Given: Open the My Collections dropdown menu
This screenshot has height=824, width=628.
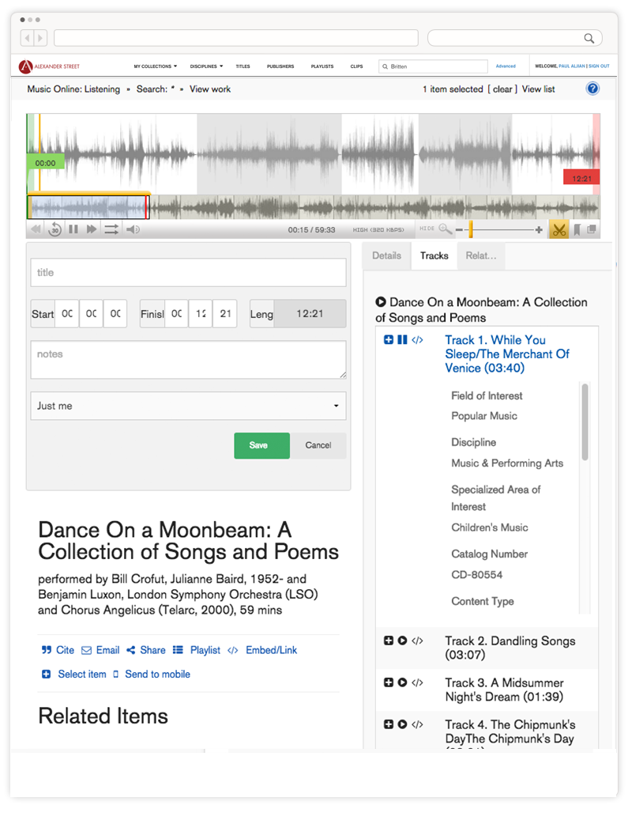Looking at the screenshot, I should click(x=155, y=66).
